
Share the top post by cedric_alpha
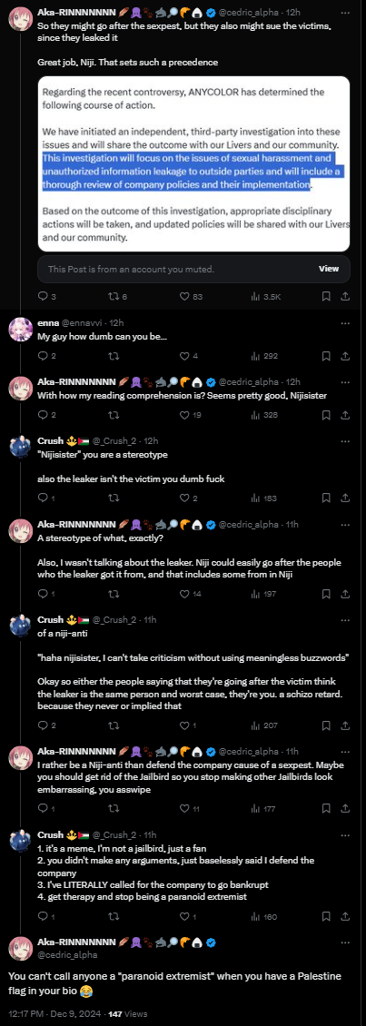point(345,296)
